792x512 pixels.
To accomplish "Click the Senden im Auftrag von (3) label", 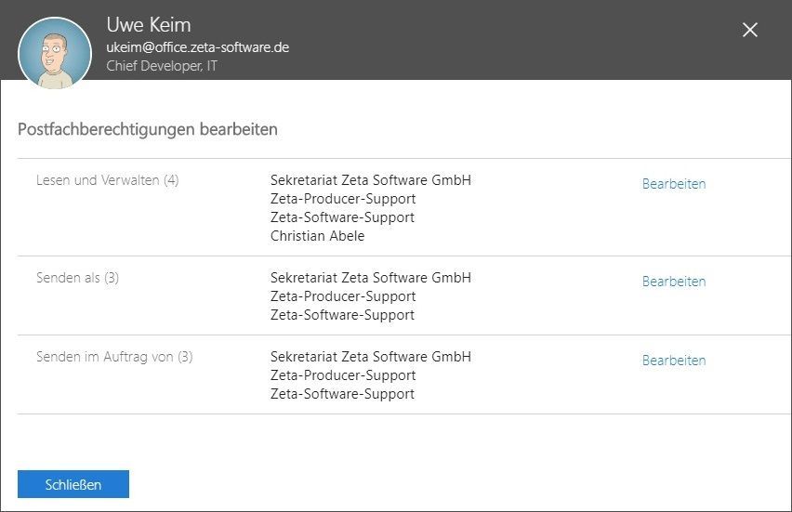I will (x=114, y=357).
